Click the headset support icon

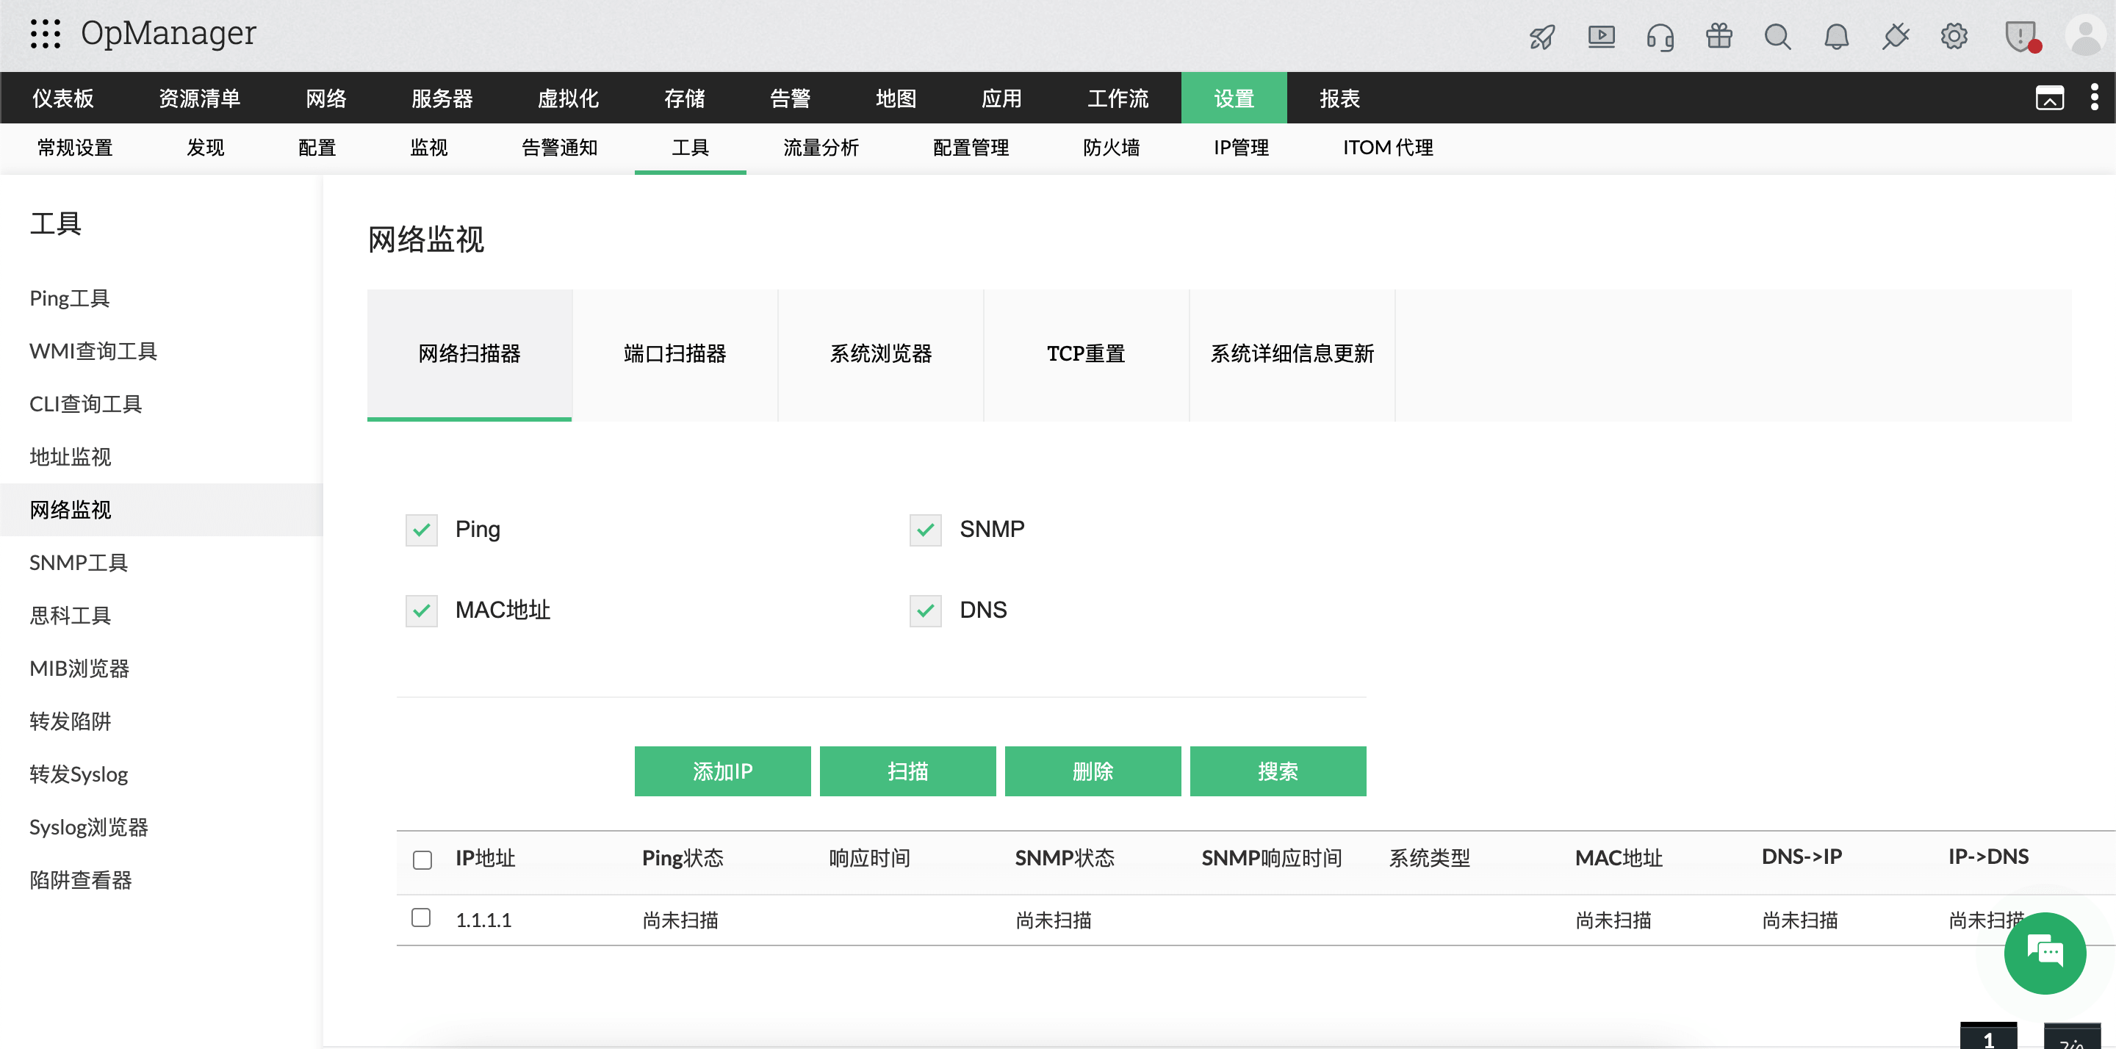[x=1660, y=36]
